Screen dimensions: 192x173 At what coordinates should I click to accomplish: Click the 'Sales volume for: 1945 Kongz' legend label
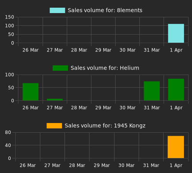tap(105, 126)
